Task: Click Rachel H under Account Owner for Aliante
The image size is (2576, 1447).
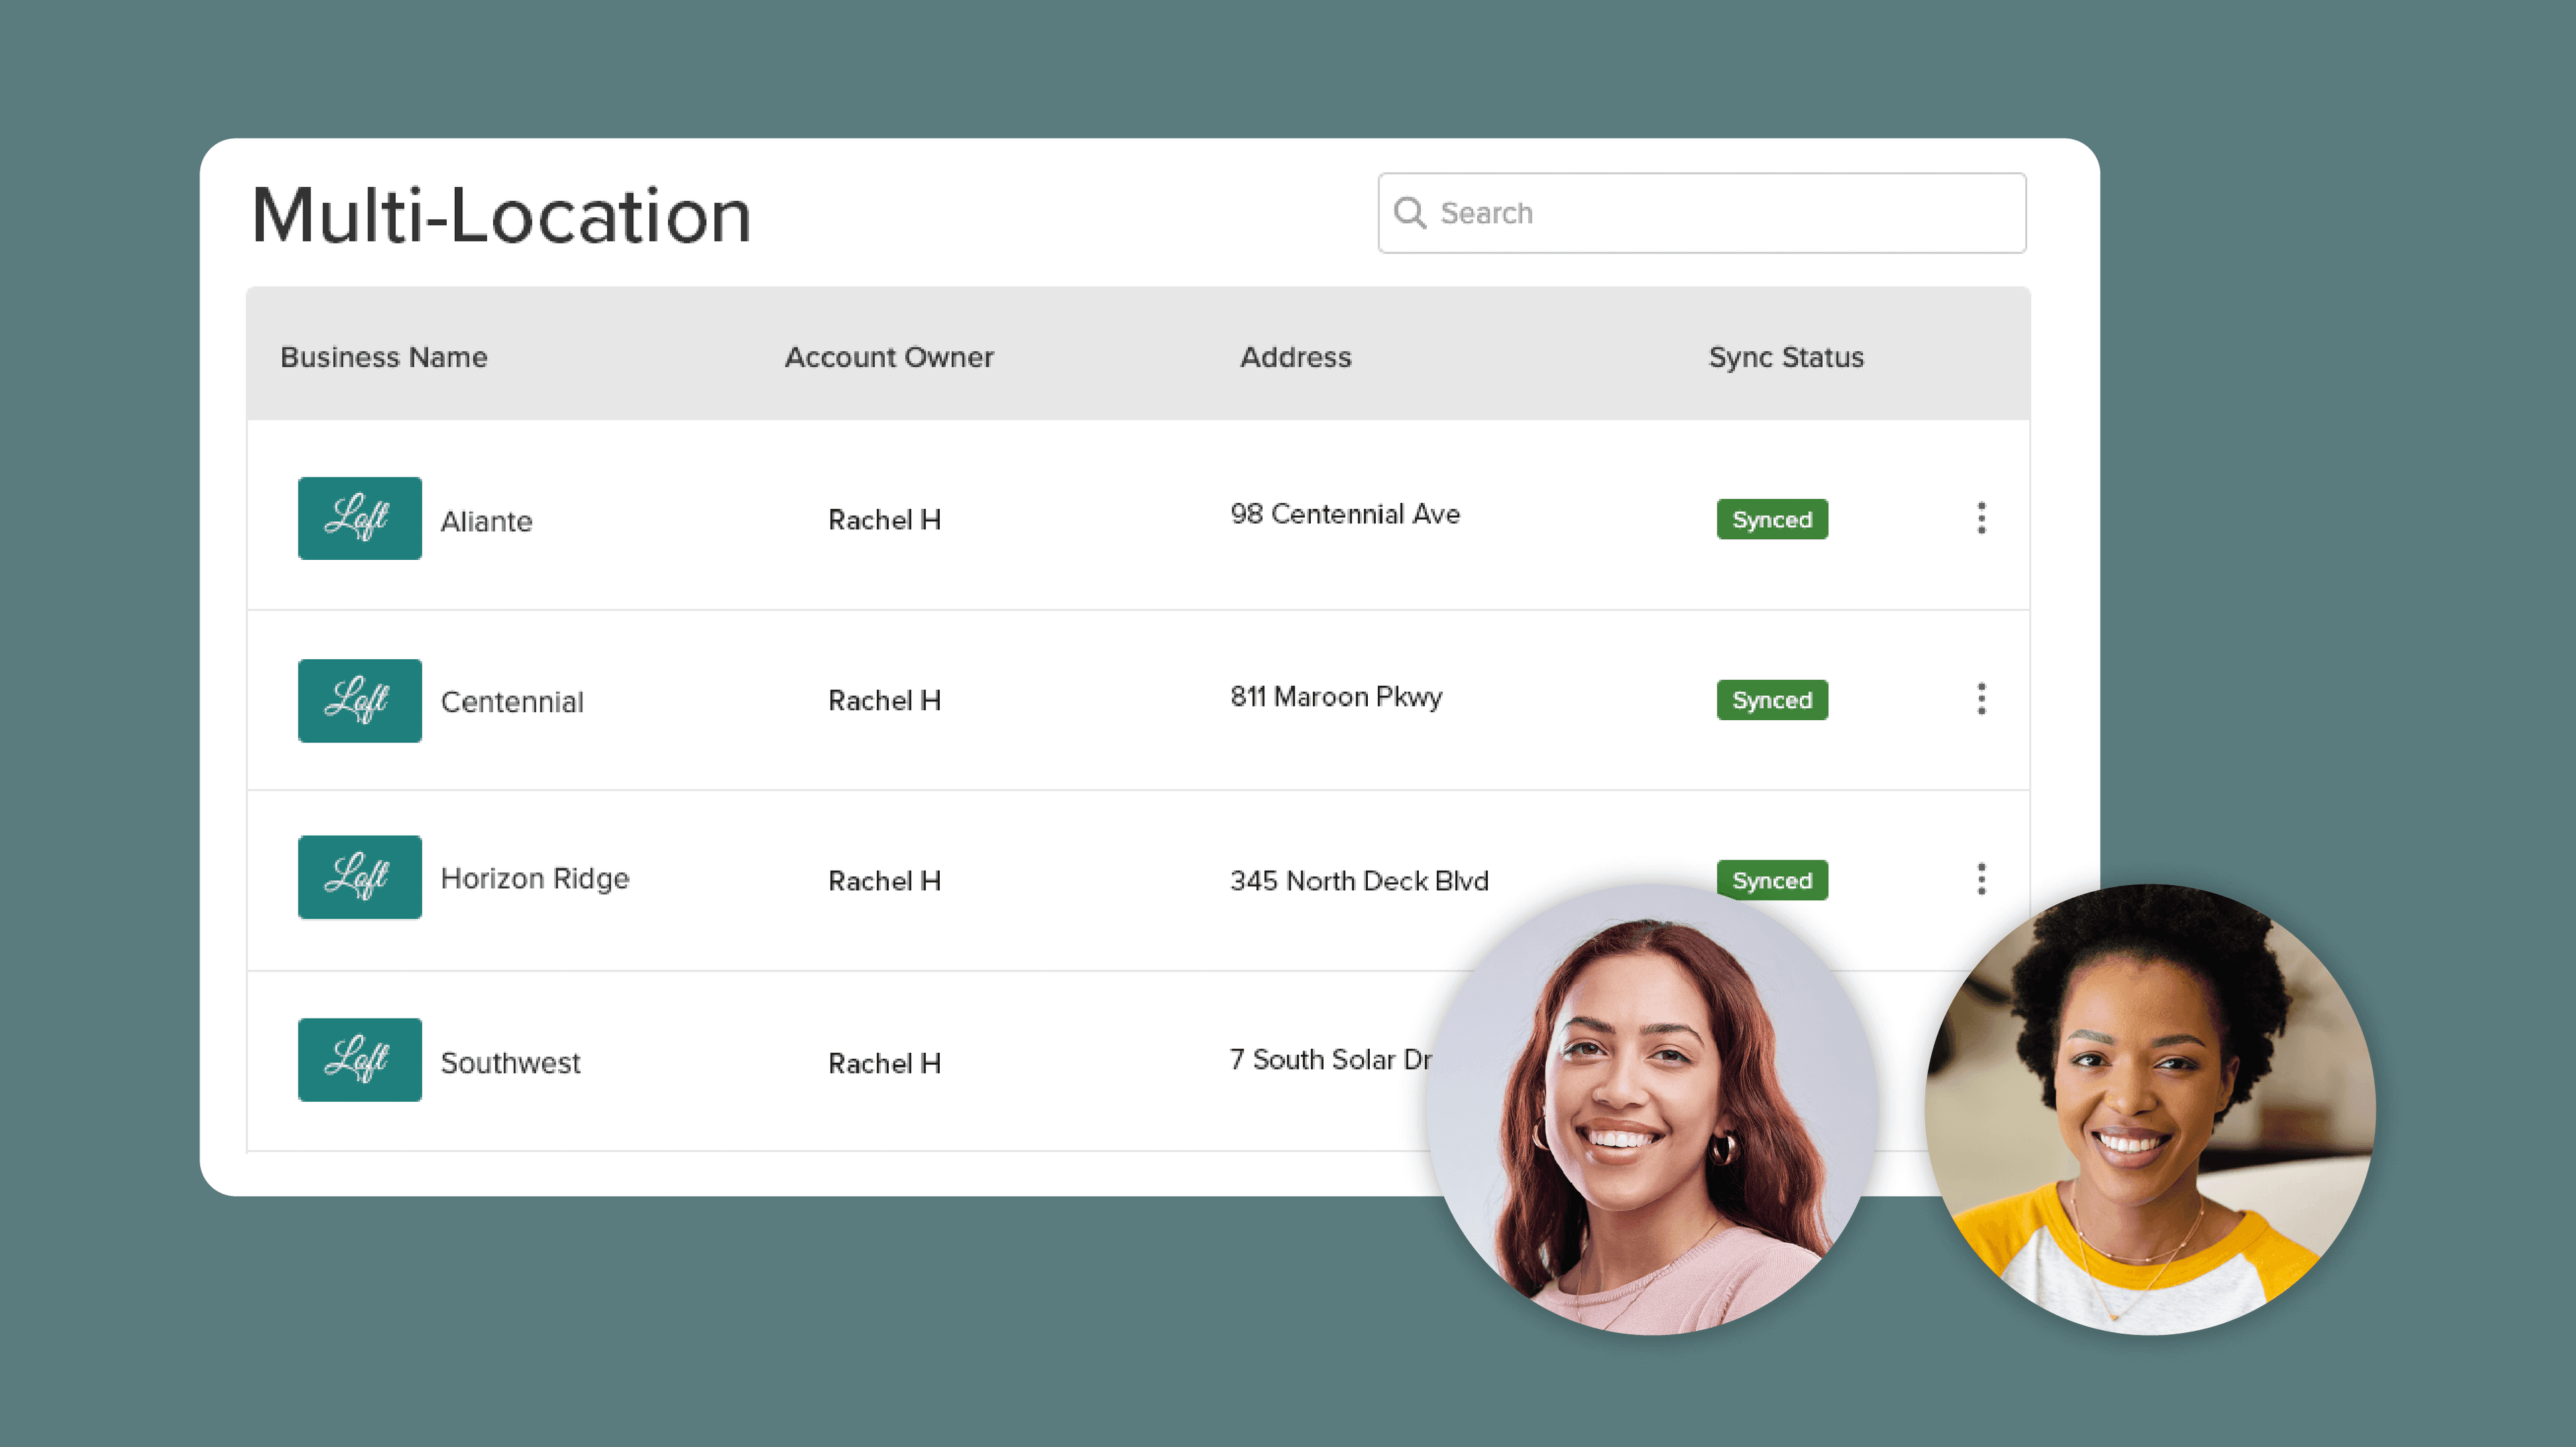Action: tap(884, 518)
